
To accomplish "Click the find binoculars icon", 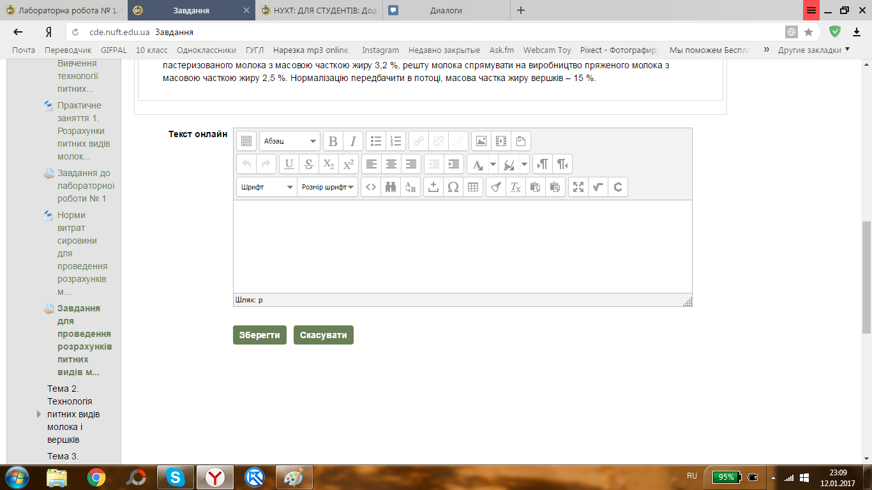I will [391, 187].
